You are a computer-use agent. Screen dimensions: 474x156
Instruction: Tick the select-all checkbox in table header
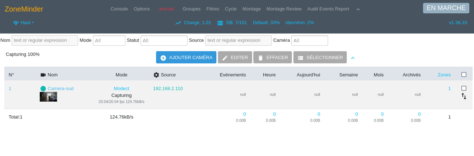click(x=464, y=75)
